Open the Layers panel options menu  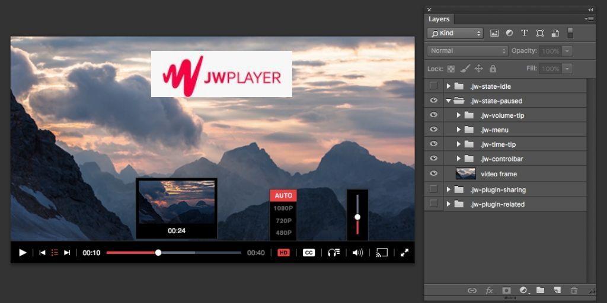589,19
